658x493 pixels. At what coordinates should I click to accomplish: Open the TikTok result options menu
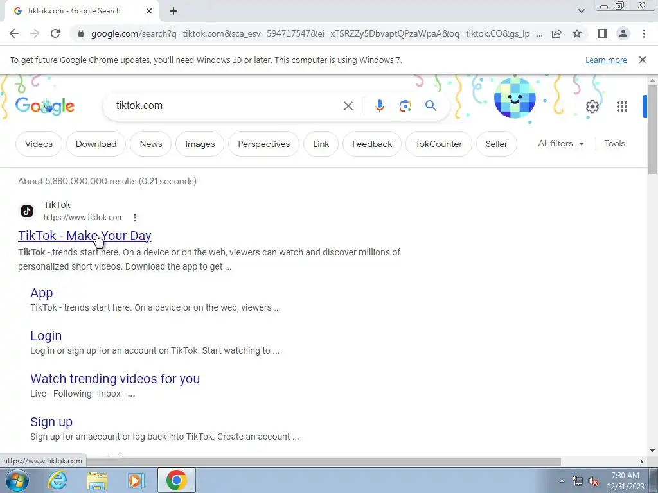tap(135, 218)
